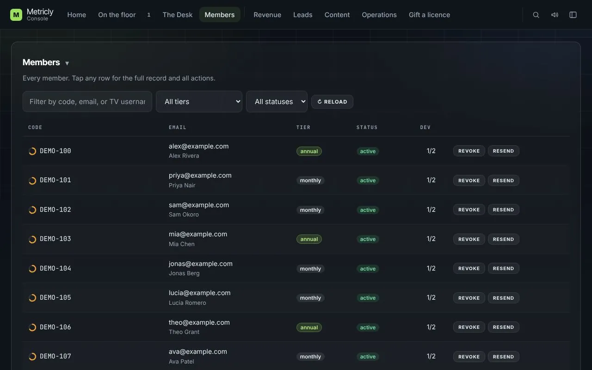
Task: Open the search icon in top bar
Action: point(536,15)
